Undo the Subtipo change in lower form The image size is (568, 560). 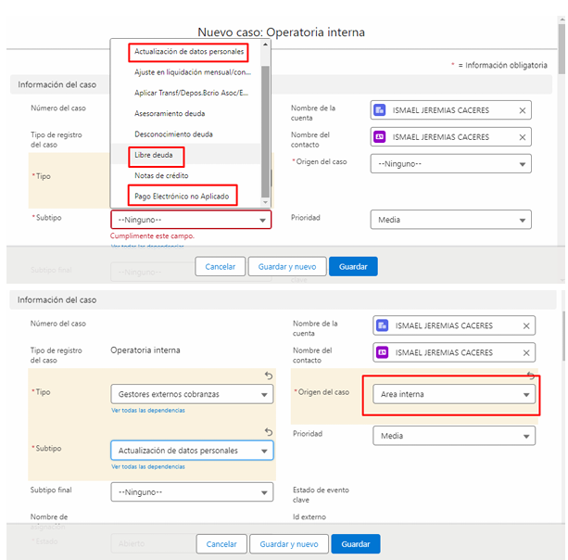point(268,432)
